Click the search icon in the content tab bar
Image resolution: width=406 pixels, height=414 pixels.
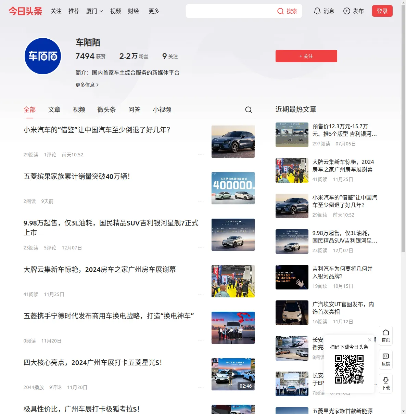249,109
